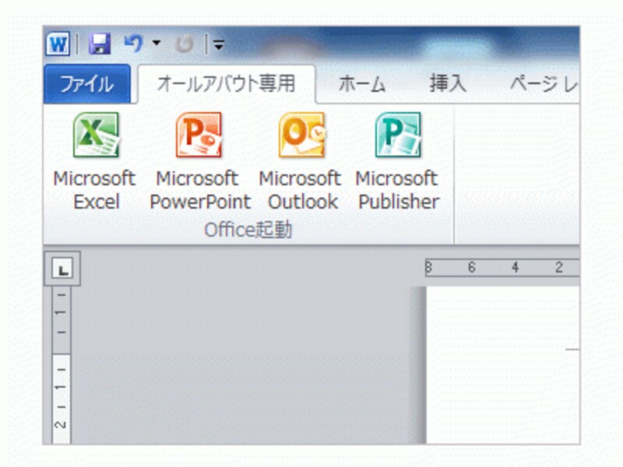623x467 pixels.
Task: Switch to the ホーム tab
Action: tap(362, 84)
